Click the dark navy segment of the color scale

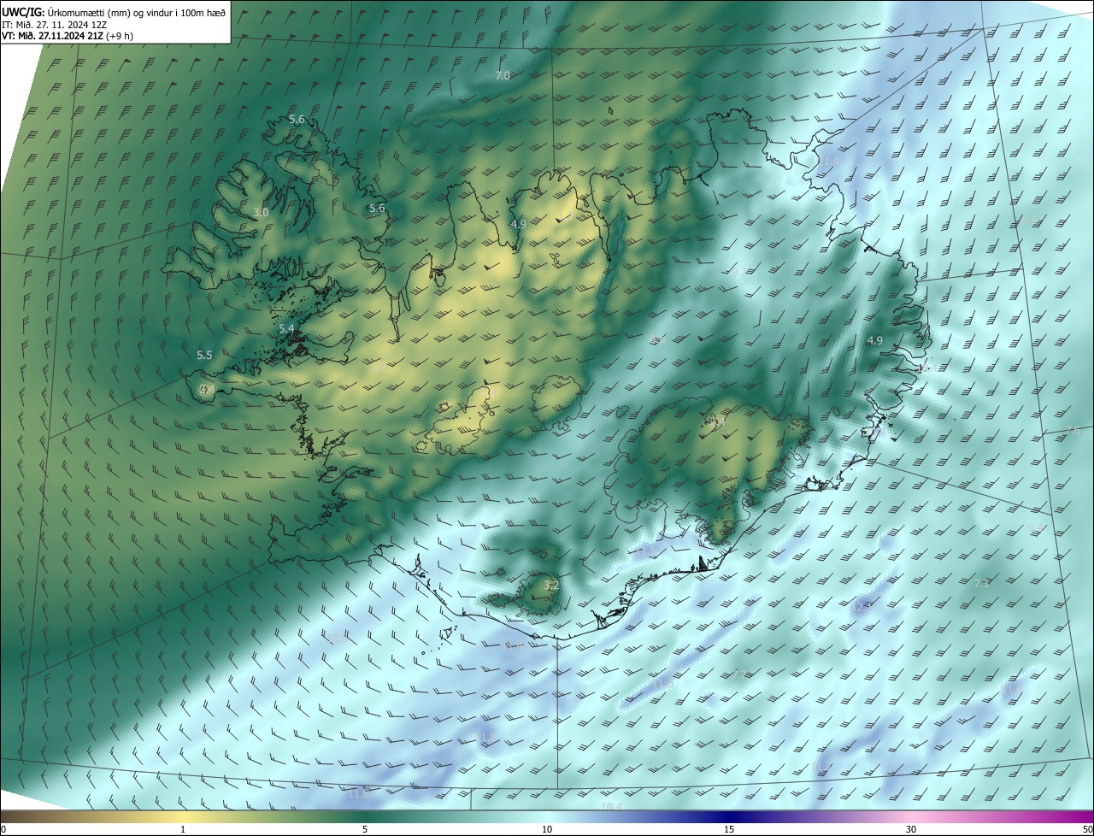click(729, 817)
